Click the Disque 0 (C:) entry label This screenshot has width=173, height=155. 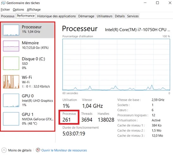tap(34, 59)
